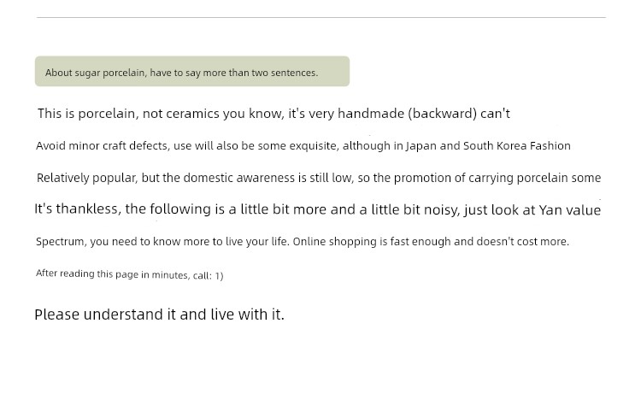Click 'Please understand it and live with it'

[x=160, y=315]
